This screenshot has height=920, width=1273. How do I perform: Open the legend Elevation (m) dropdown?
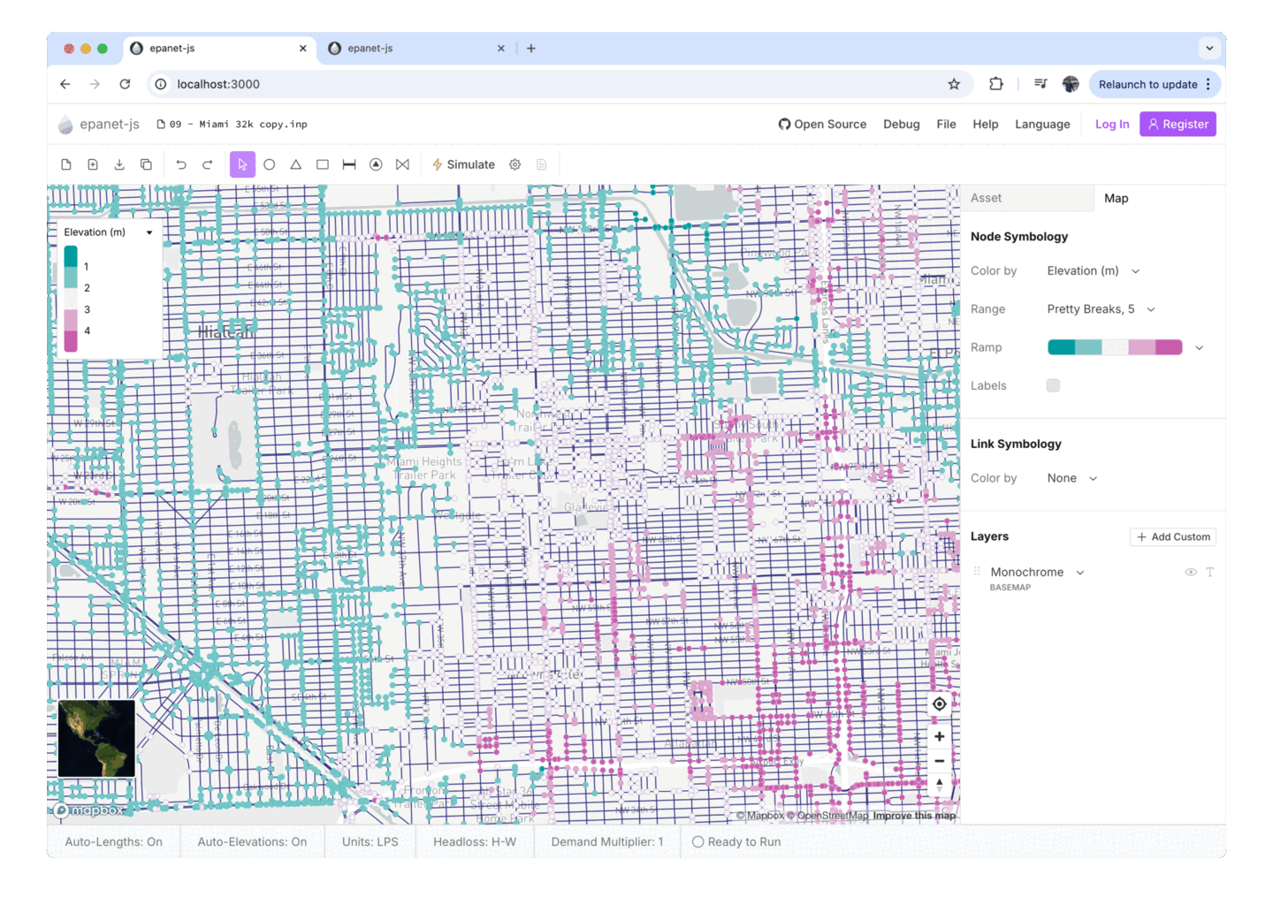pyautogui.click(x=108, y=232)
